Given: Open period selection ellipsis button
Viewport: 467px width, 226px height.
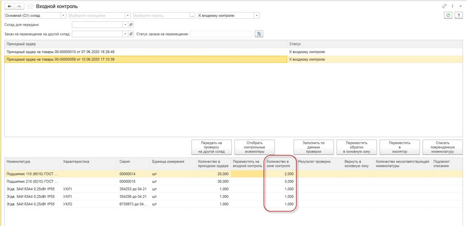Looking at the screenshot, I should pos(192,16).
